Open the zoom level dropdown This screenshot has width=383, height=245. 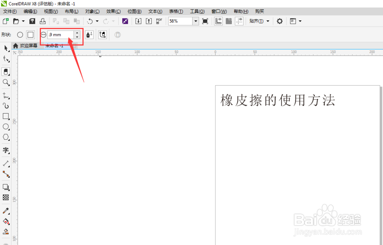pos(195,21)
